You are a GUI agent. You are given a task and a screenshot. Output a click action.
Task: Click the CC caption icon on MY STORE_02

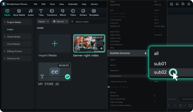55,72
